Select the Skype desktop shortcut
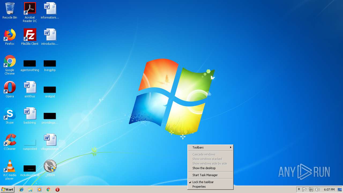The width and height of the screenshot is (343, 193). coord(10,116)
